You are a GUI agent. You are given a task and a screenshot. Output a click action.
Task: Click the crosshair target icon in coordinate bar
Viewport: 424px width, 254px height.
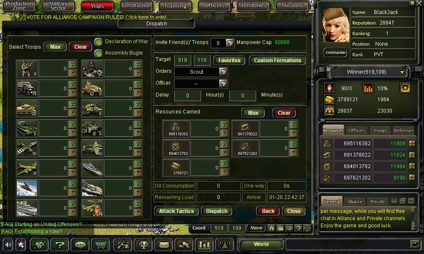(x=307, y=228)
